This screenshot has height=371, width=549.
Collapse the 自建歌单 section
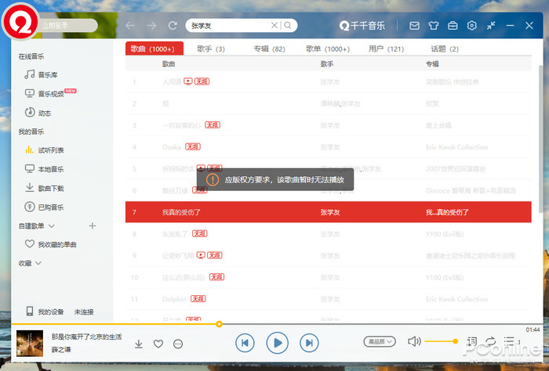point(52,226)
